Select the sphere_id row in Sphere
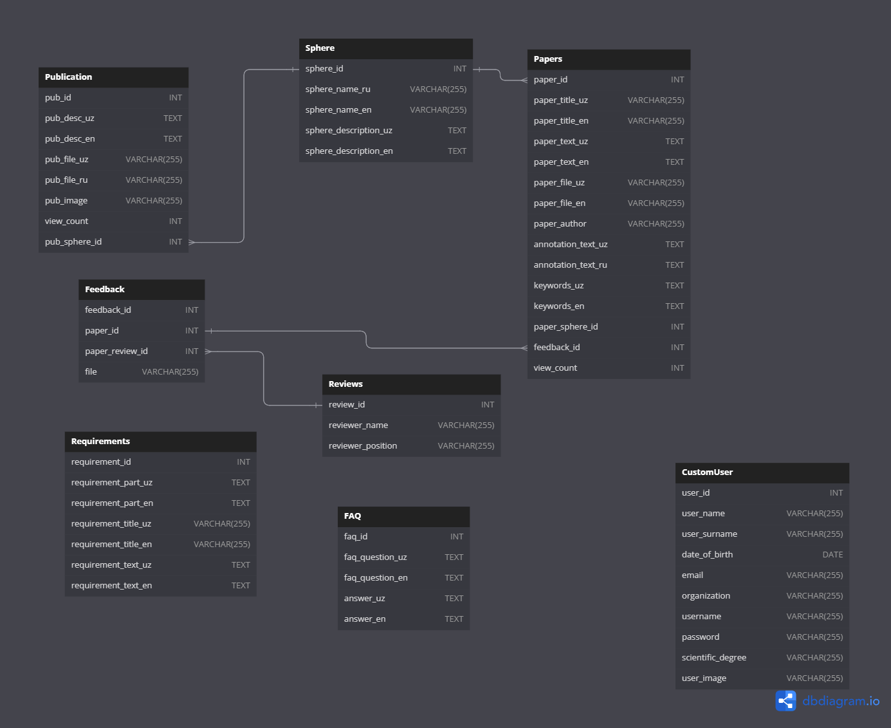This screenshot has height=728, width=891. point(385,69)
